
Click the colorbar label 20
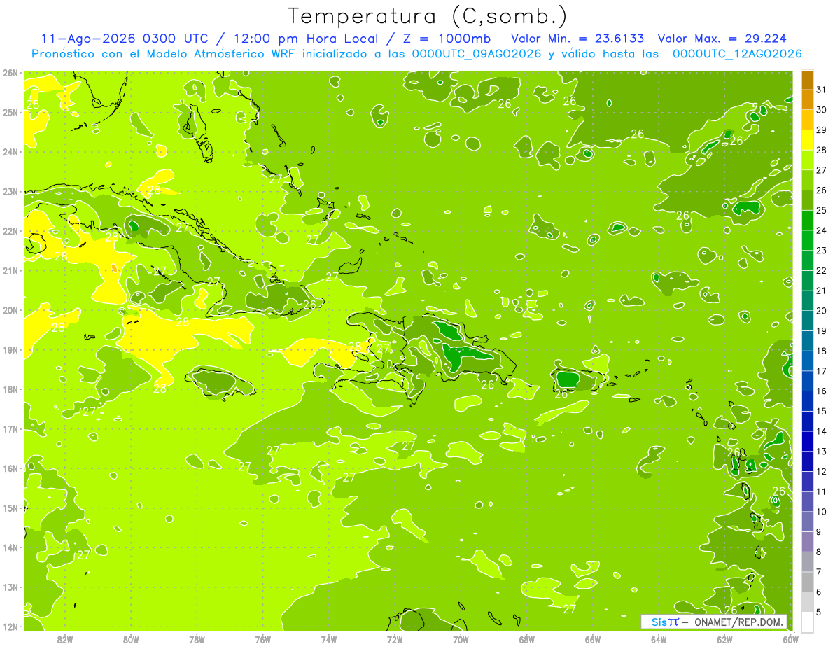click(822, 311)
